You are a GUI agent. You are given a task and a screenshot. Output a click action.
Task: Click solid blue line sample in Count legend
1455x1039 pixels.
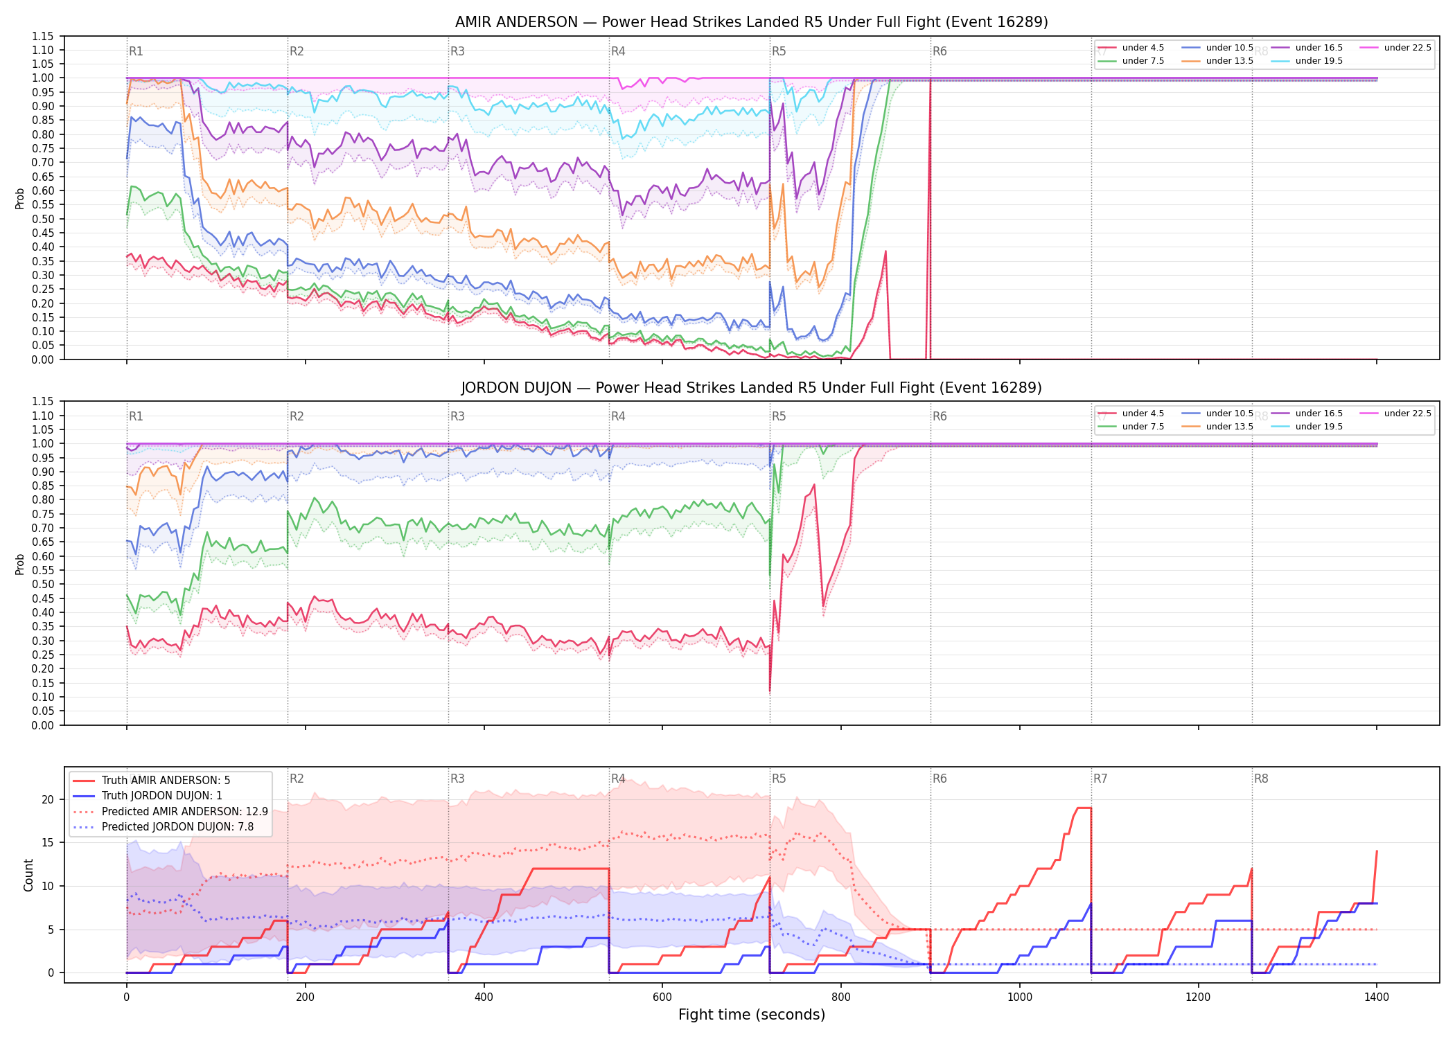pyautogui.click(x=84, y=796)
